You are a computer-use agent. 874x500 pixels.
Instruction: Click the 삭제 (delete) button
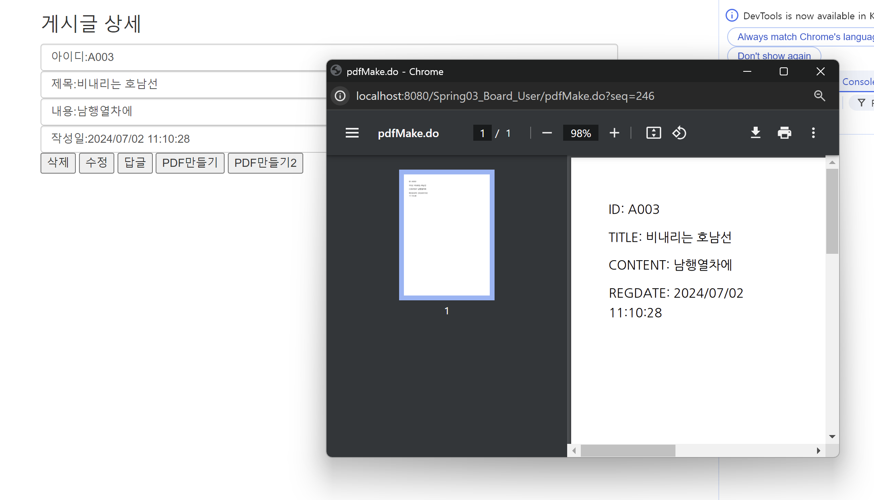point(58,163)
